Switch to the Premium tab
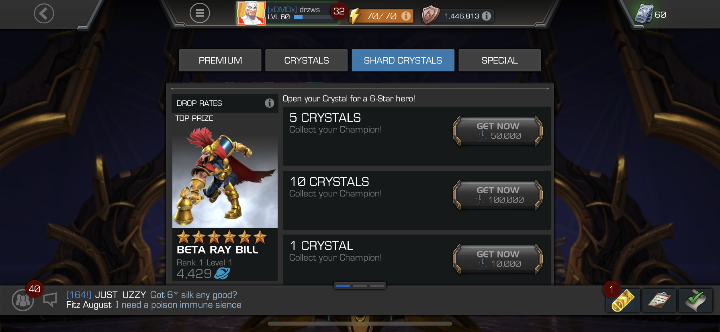 click(x=220, y=61)
